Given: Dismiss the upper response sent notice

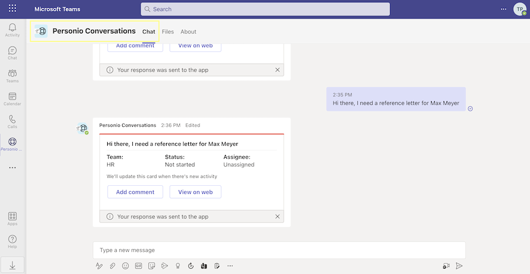Looking at the screenshot, I should 278,70.
